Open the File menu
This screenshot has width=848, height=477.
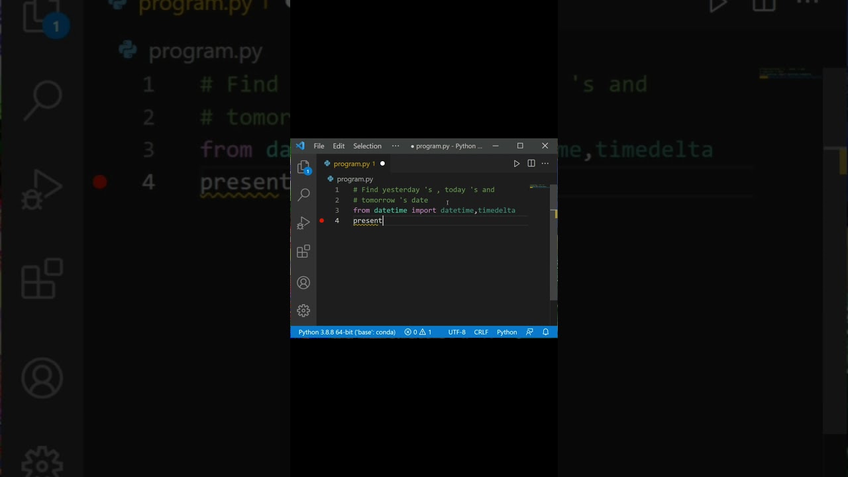click(x=319, y=146)
